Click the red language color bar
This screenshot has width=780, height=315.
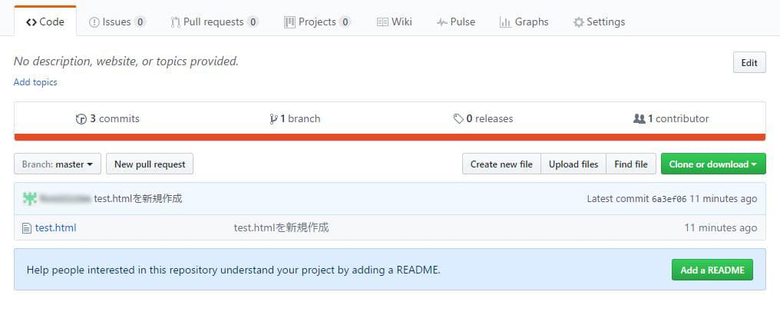(389, 138)
